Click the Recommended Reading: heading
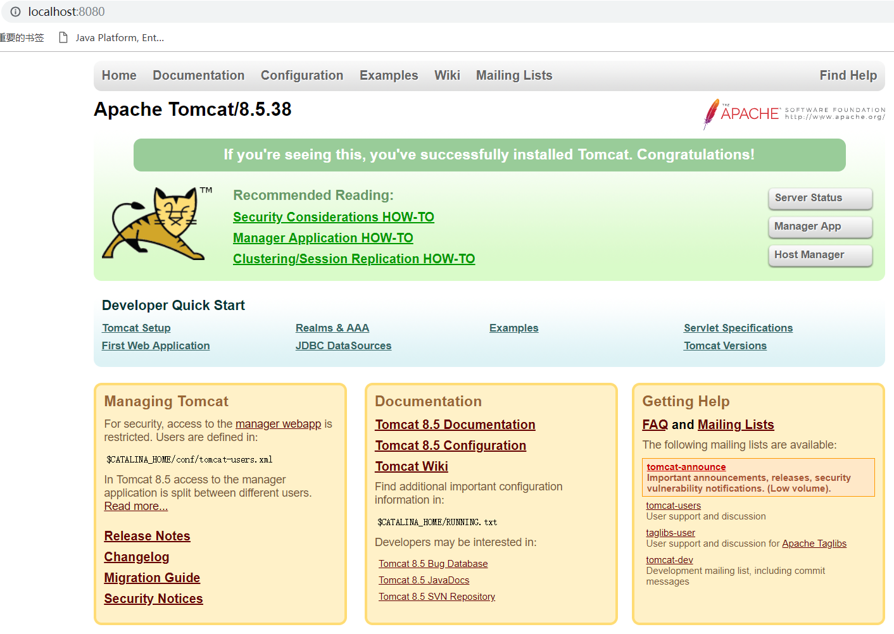This screenshot has height=634, width=894. pyautogui.click(x=313, y=196)
